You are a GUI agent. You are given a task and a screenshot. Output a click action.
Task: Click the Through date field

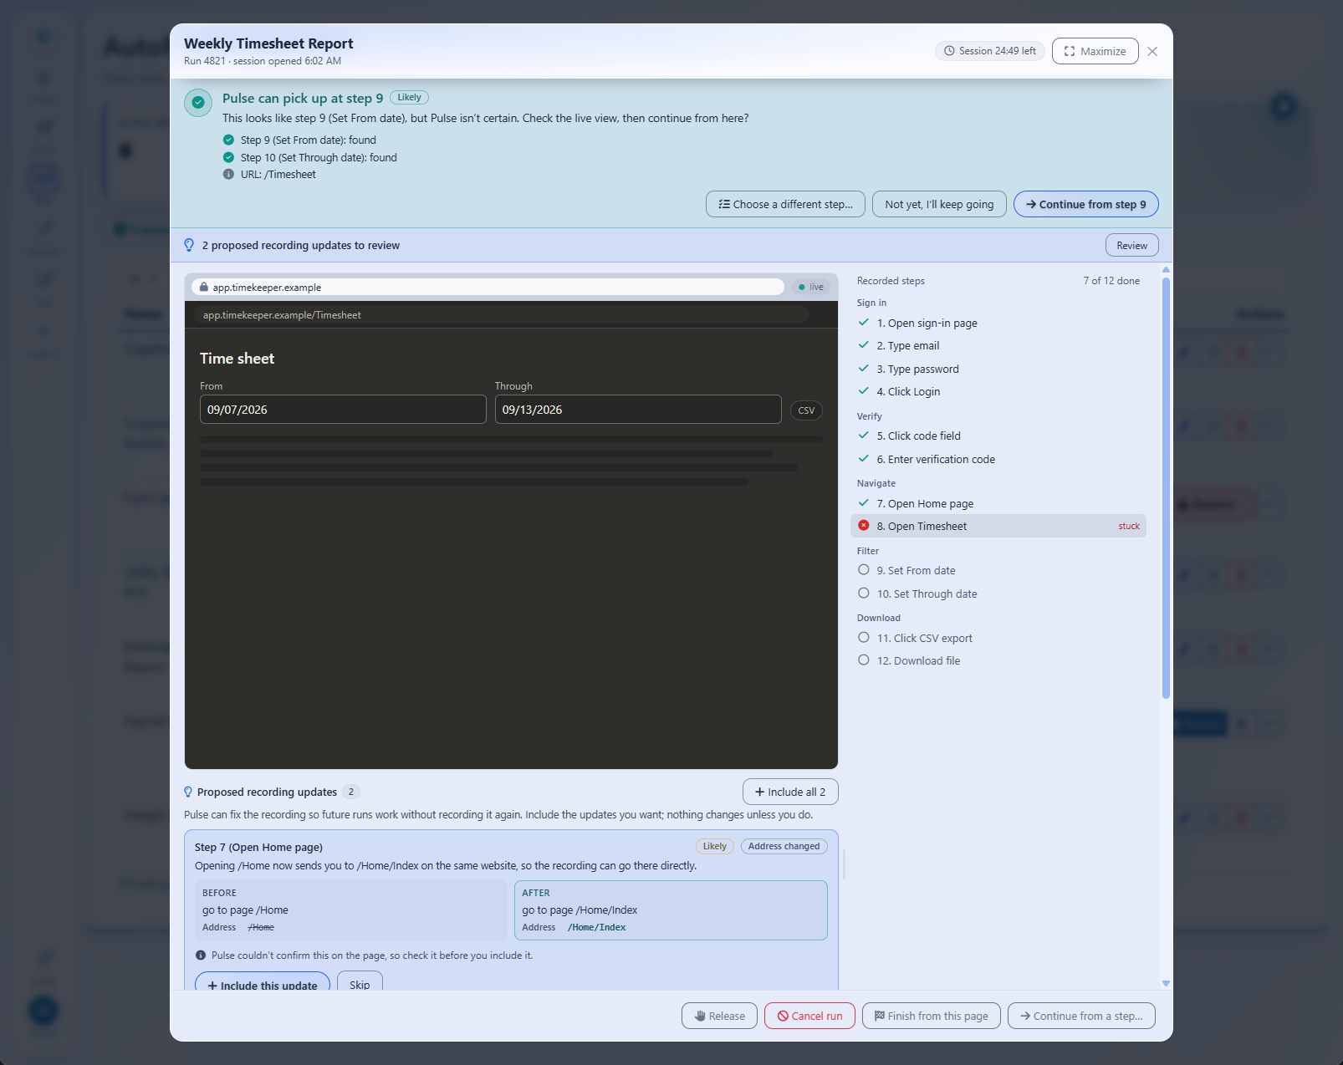tap(638, 410)
